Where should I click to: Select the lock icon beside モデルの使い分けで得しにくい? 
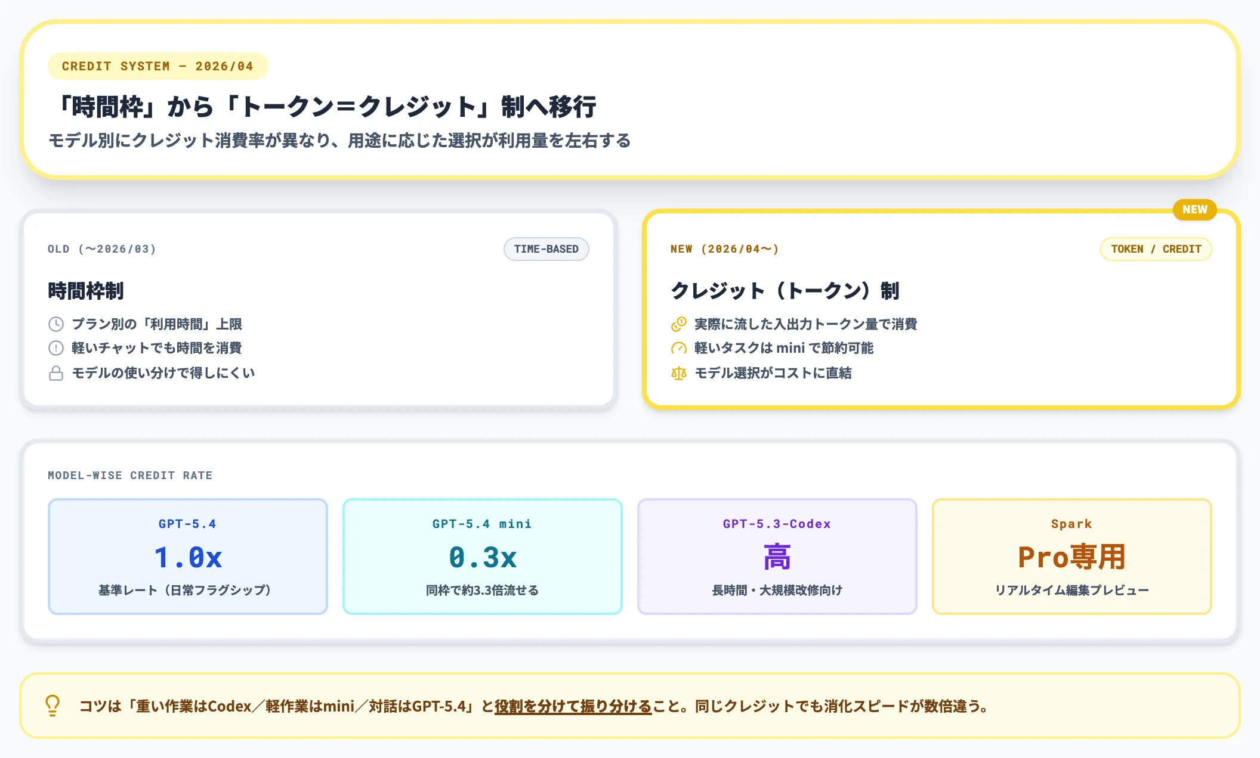[x=55, y=373]
